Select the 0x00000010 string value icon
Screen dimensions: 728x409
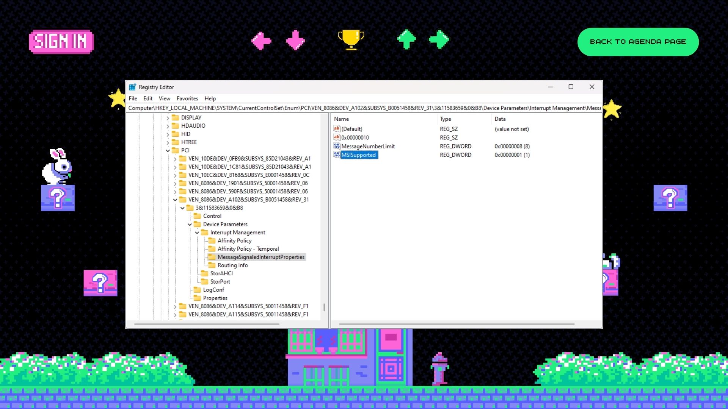tap(337, 137)
